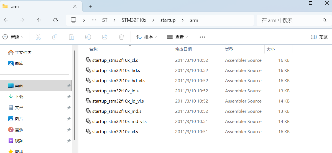Navigate to ST in the breadcrumb
The width and height of the screenshot is (332, 153).
(x=105, y=20)
